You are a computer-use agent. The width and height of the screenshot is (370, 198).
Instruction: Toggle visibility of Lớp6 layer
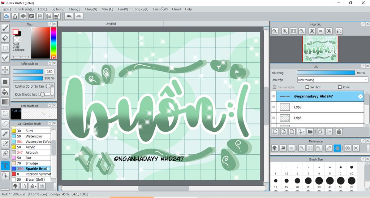(274, 118)
